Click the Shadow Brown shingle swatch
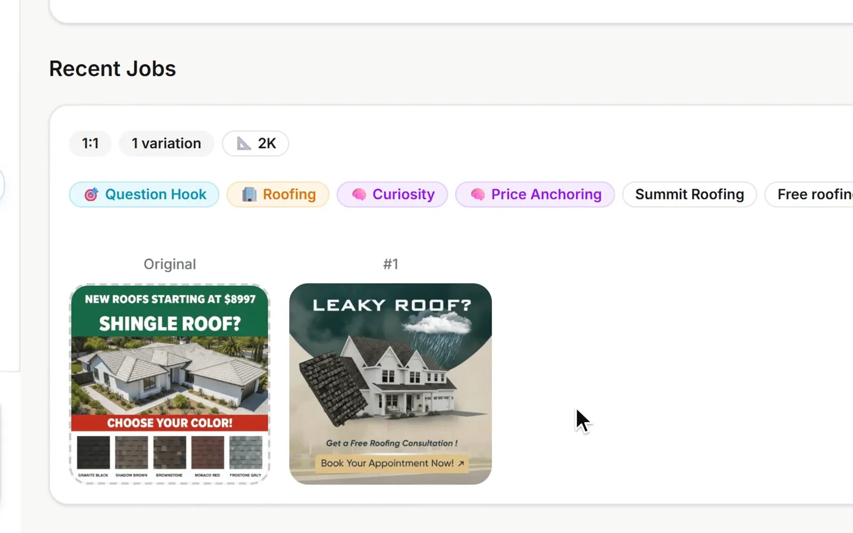Image resolution: width=853 pixels, height=533 pixels. (131, 453)
